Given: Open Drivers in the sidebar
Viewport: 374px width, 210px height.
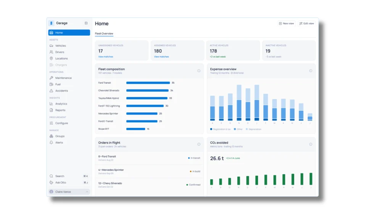Looking at the screenshot, I should [x=69, y=52].
